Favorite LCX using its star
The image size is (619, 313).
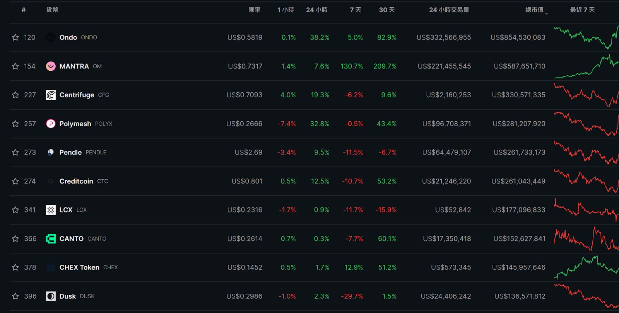(15, 210)
